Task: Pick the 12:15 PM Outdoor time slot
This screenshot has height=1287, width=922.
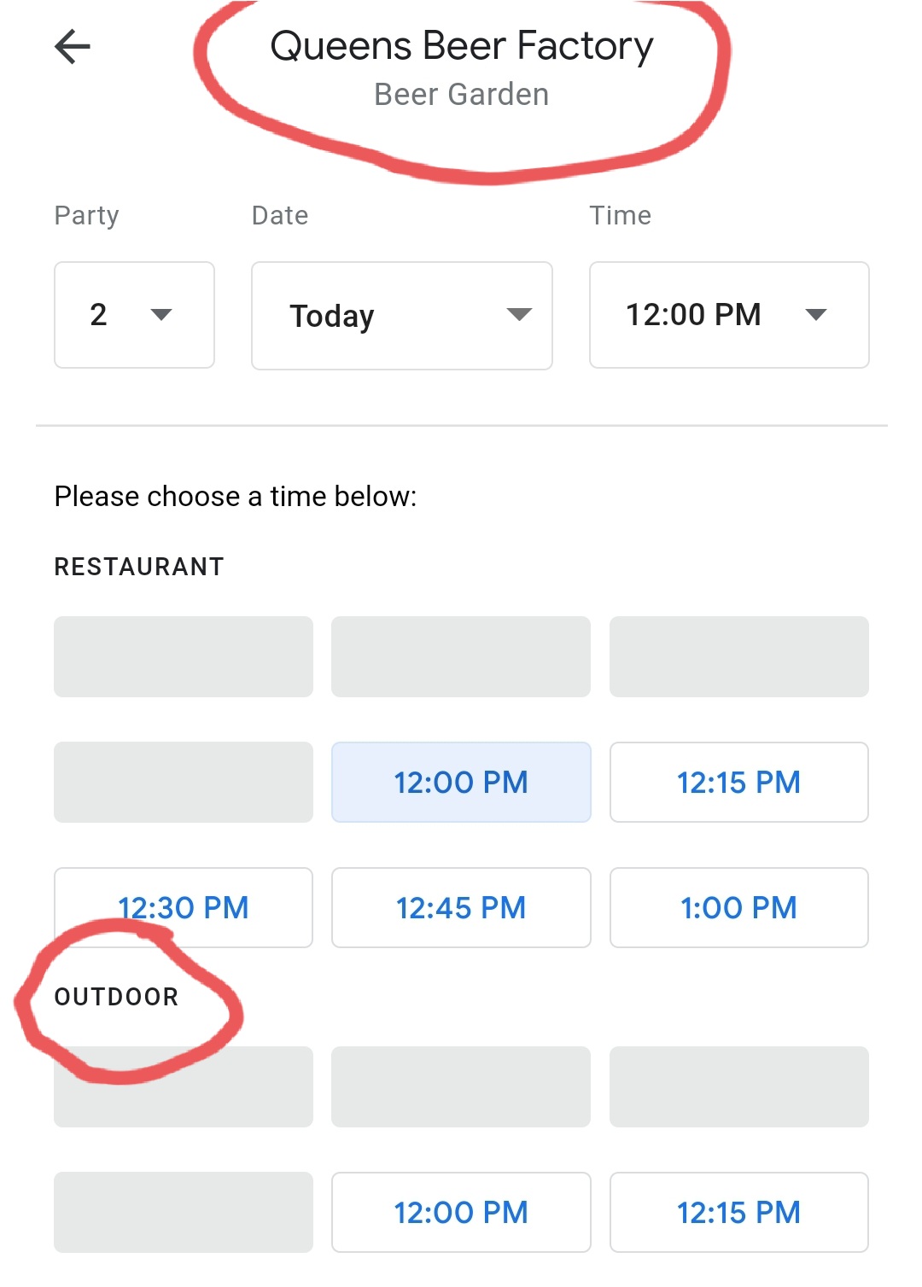Action: tap(738, 1212)
